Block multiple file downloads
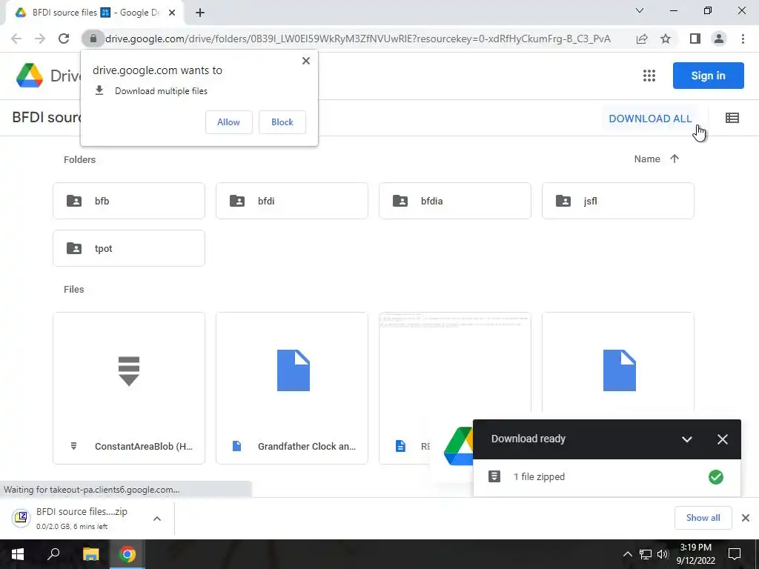Screen dimensions: 759x569 point(282,122)
